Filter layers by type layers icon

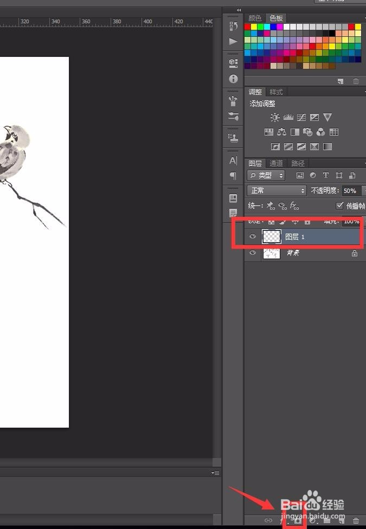pos(325,175)
